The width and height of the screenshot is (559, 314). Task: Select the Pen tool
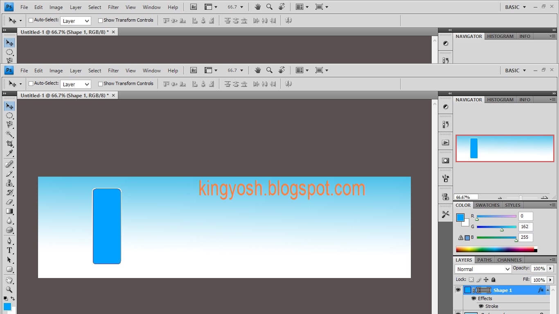[x=9, y=241]
